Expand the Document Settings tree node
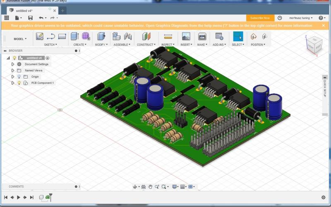Screen dimensions: 331x207 (13, 64)
